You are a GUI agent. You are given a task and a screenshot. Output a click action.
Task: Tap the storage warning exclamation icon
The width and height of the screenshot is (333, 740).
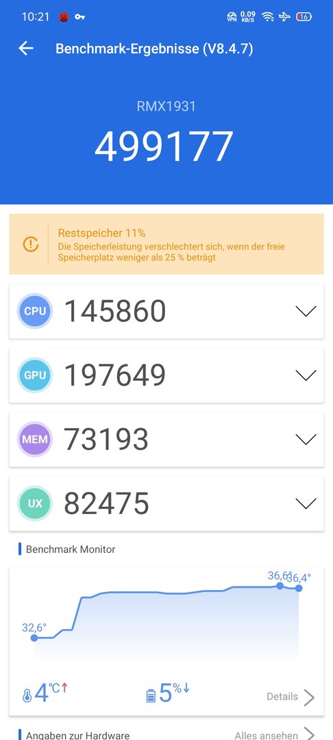click(x=31, y=244)
